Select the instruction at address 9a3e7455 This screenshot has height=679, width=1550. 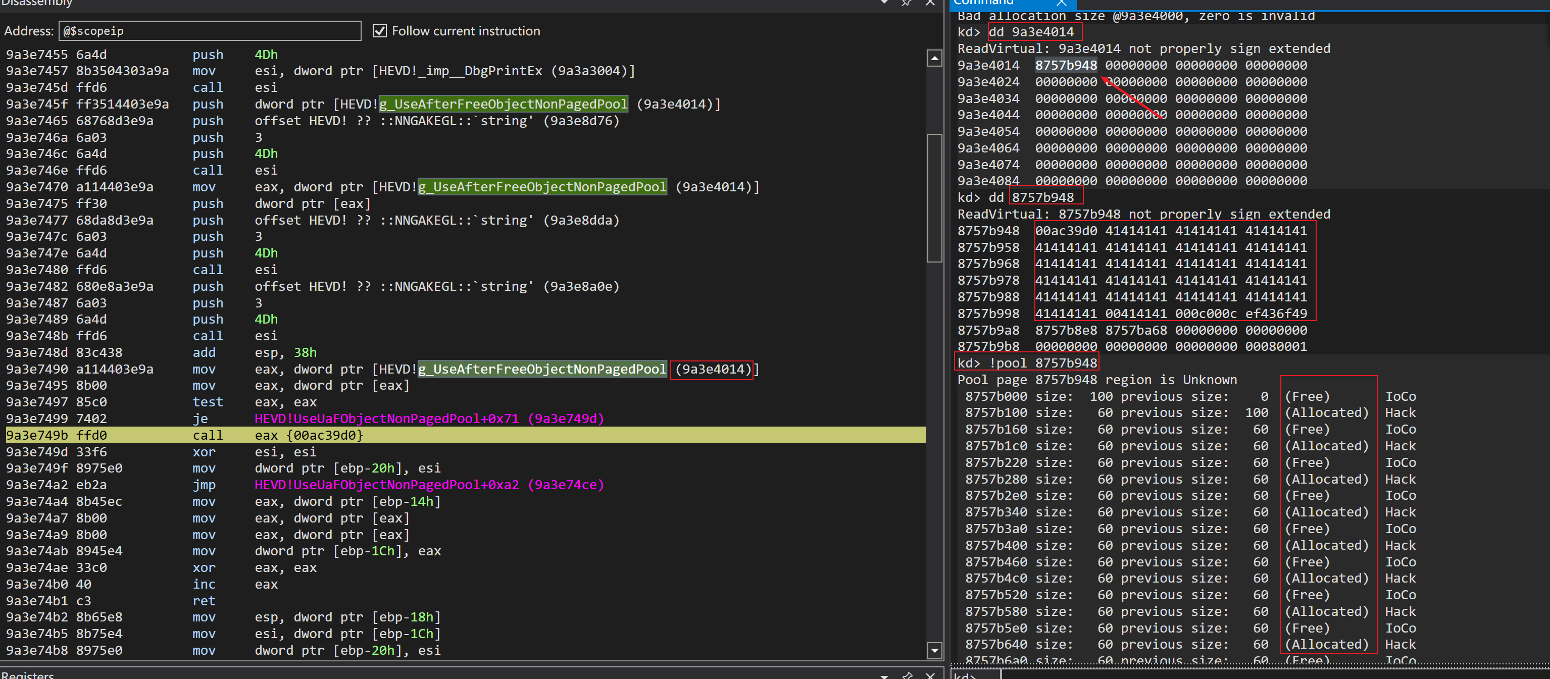coord(142,55)
